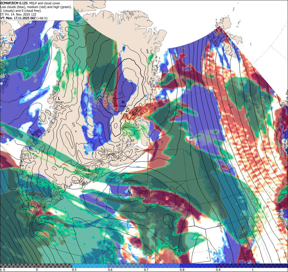Click the grey checkered legend swatch below 0.5
This screenshot has height=272, width=288.
point(36,266)
